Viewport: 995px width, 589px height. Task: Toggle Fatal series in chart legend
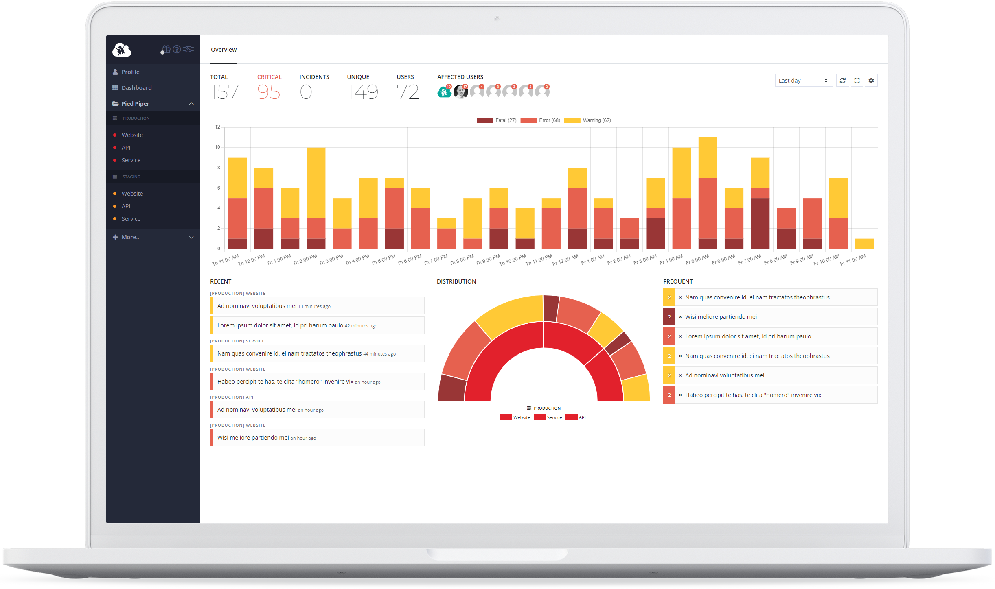tap(496, 120)
